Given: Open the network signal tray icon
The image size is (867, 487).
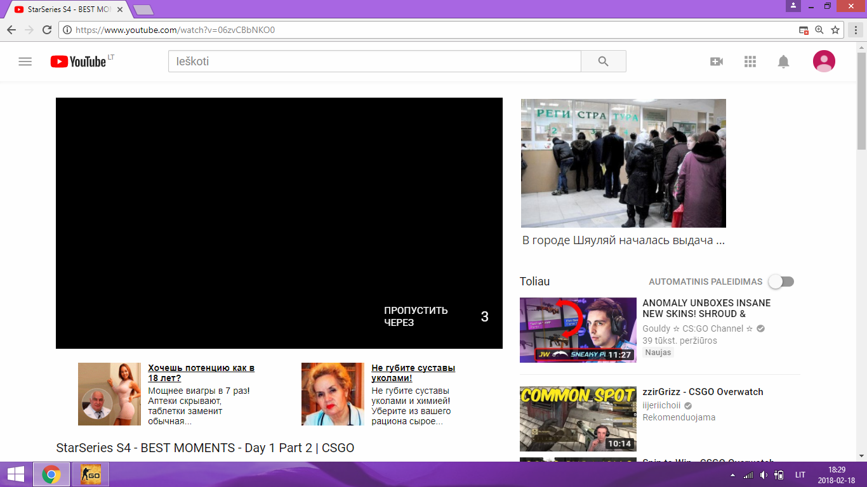Looking at the screenshot, I should pos(748,475).
